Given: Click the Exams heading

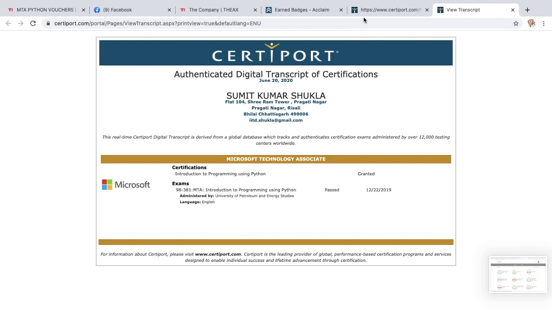Looking at the screenshot, I should coord(180,183).
